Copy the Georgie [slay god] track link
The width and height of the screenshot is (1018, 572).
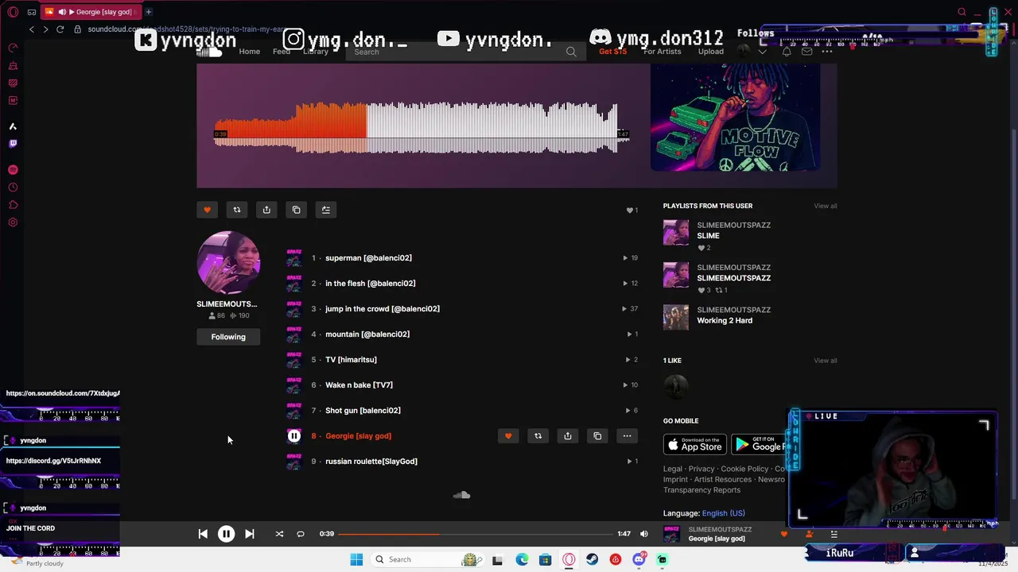click(x=597, y=435)
